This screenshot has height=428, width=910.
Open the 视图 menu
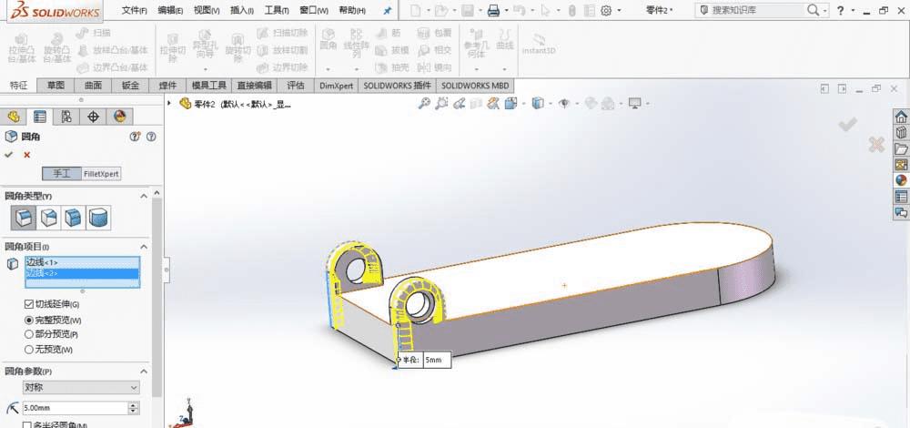(x=207, y=10)
